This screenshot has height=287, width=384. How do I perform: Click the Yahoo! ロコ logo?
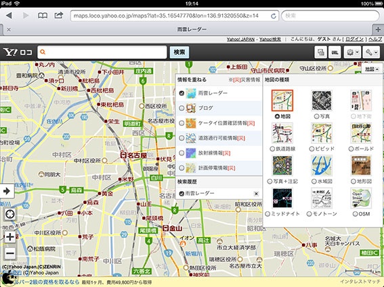coord(18,52)
